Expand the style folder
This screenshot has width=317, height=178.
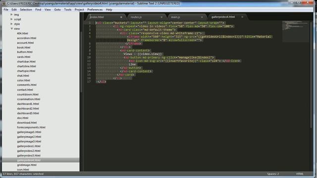coord(11,24)
